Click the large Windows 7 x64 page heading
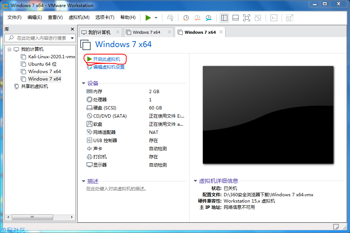This screenshot has height=233, width=350. pos(123,45)
